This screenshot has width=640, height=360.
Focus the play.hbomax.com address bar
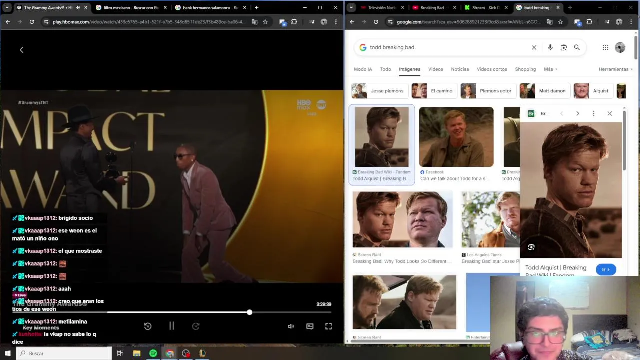pos(149,22)
